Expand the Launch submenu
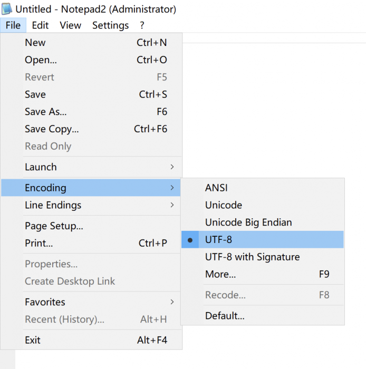366x369 pixels. pyautogui.click(x=91, y=167)
